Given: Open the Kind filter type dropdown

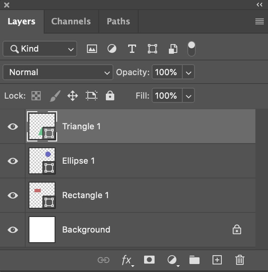Looking at the screenshot, I should pyautogui.click(x=40, y=49).
